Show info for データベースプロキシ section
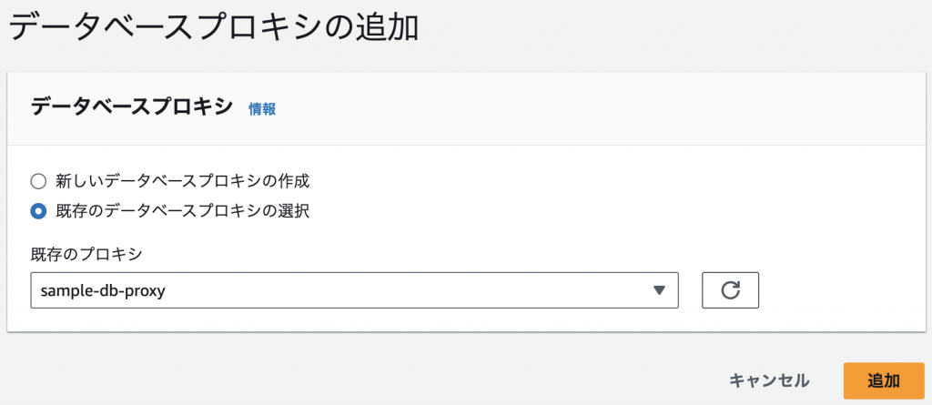Image resolution: width=932 pixels, height=405 pixels. pyautogui.click(x=262, y=109)
